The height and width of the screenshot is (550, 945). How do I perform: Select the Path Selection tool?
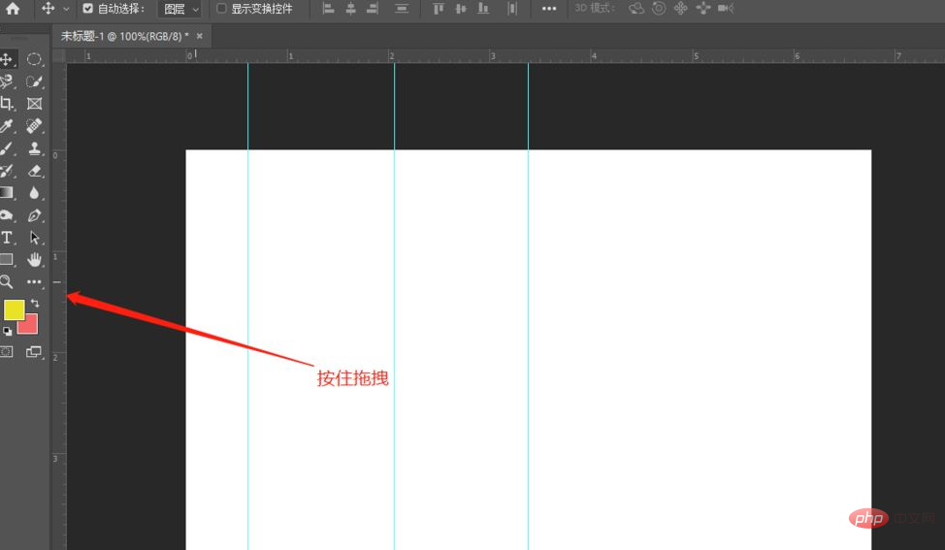point(34,238)
